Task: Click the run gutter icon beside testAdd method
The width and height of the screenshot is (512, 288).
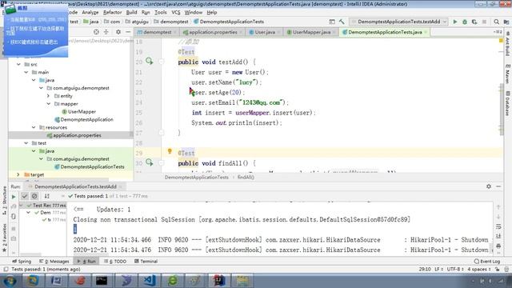Action: (x=150, y=61)
